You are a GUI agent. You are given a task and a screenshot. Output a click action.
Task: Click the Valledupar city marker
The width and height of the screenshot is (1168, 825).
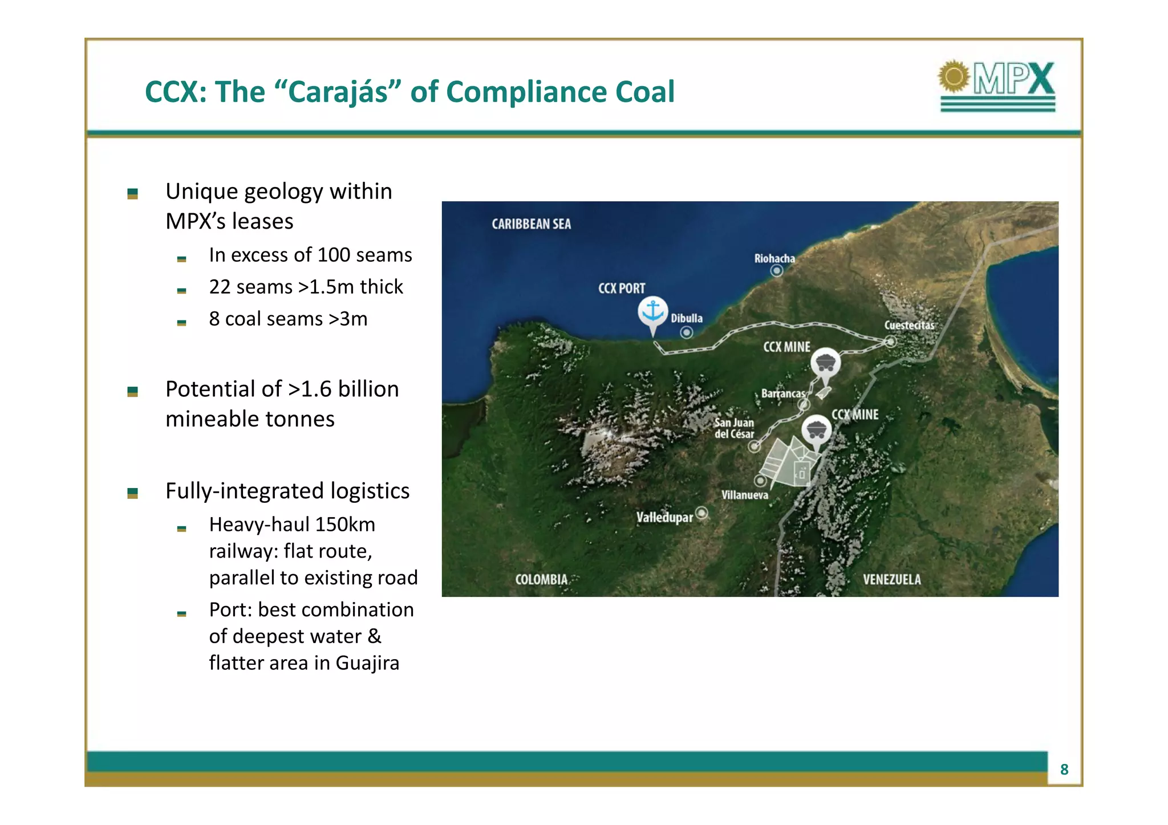pyautogui.click(x=702, y=513)
